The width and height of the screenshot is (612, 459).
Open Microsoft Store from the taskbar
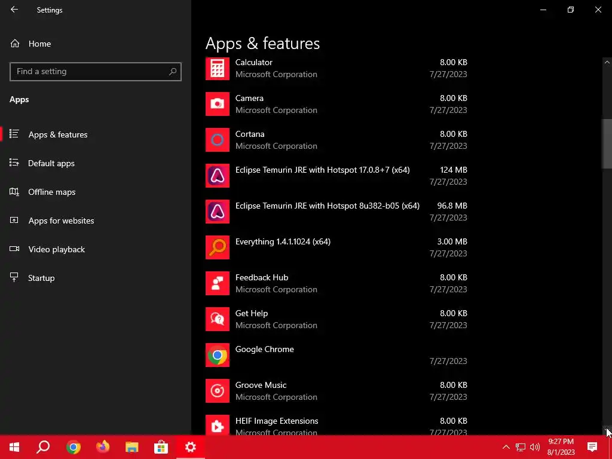pos(161,447)
